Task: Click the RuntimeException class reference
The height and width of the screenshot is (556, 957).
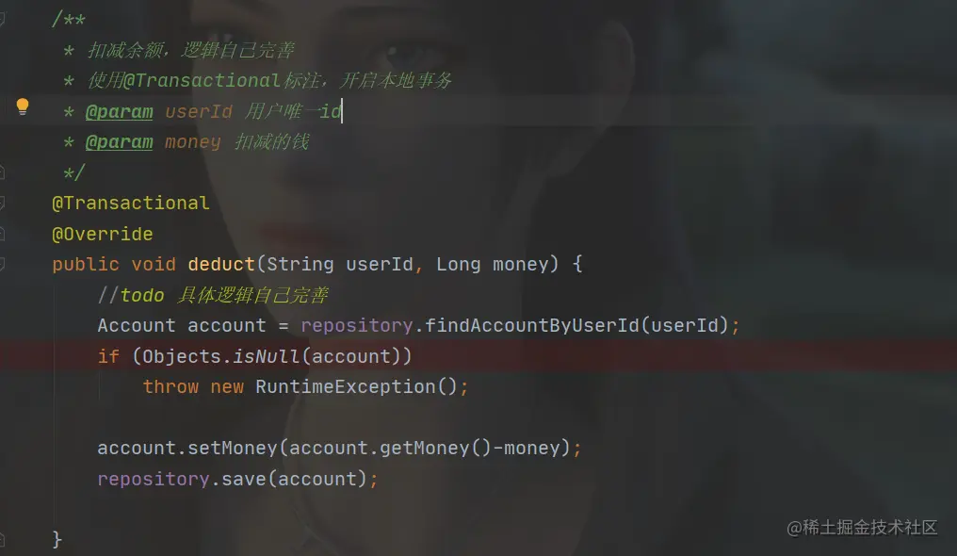Action: point(346,387)
